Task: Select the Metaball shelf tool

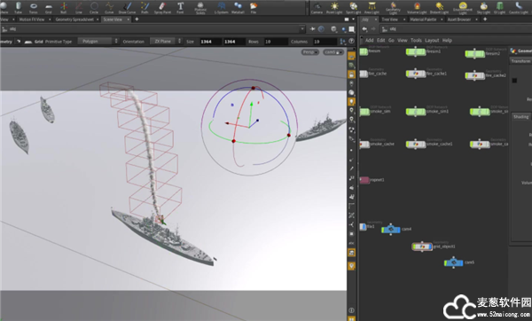Action: click(x=238, y=7)
